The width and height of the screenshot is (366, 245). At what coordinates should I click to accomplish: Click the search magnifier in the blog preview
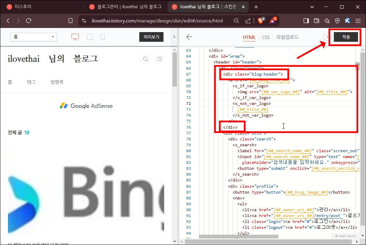coord(146,59)
